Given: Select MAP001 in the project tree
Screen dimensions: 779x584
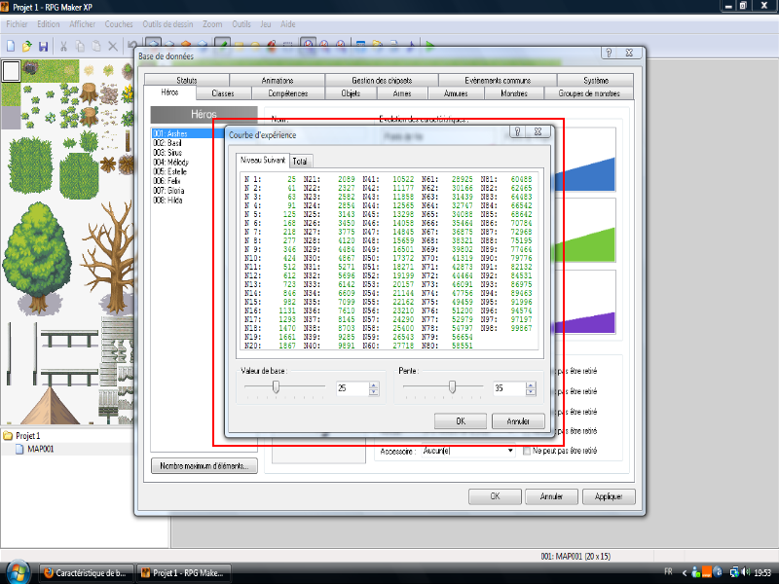Looking at the screenshot, I should 39,449.
